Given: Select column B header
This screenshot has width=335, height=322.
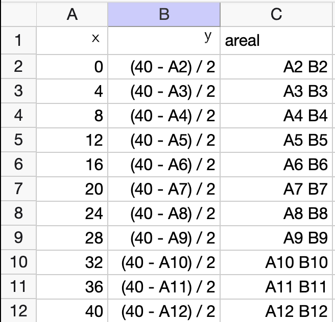Looking at the screenshot, I should click(164, 14).
